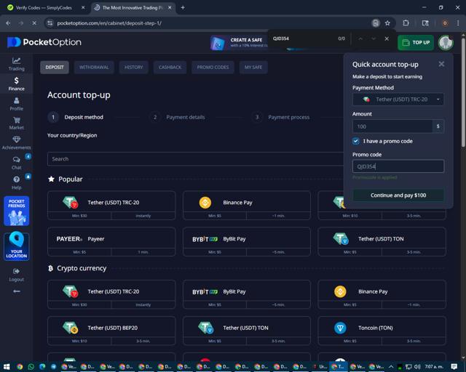
Task: Switch to the Deposit tab
Action: 55,68
